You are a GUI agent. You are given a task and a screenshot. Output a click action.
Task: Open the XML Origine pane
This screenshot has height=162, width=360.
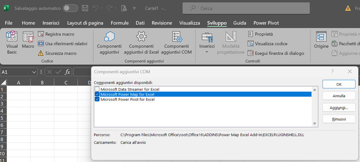point(321,40)
